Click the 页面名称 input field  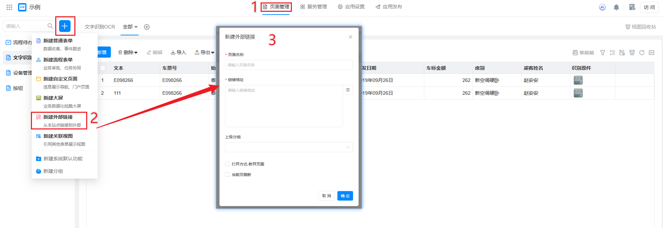click(x=289, y=65)
